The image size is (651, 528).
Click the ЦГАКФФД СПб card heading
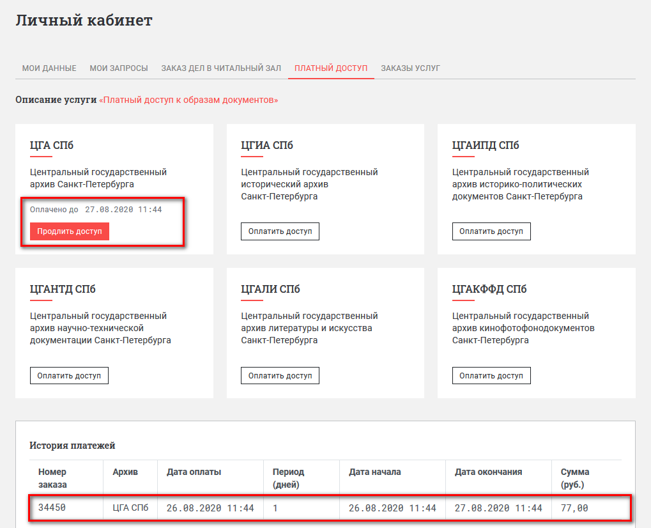489,289
